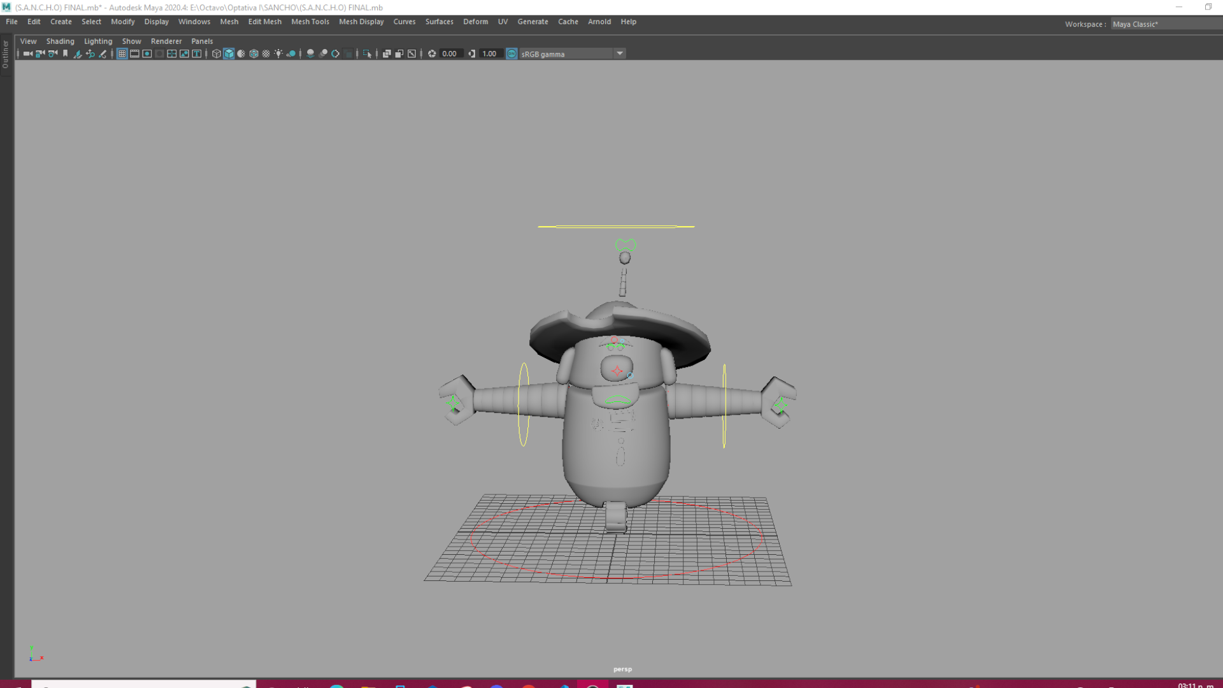Open the sRGB gamma dropdown
Screen dimensions: 1223x688
click(x=619, y=54)
